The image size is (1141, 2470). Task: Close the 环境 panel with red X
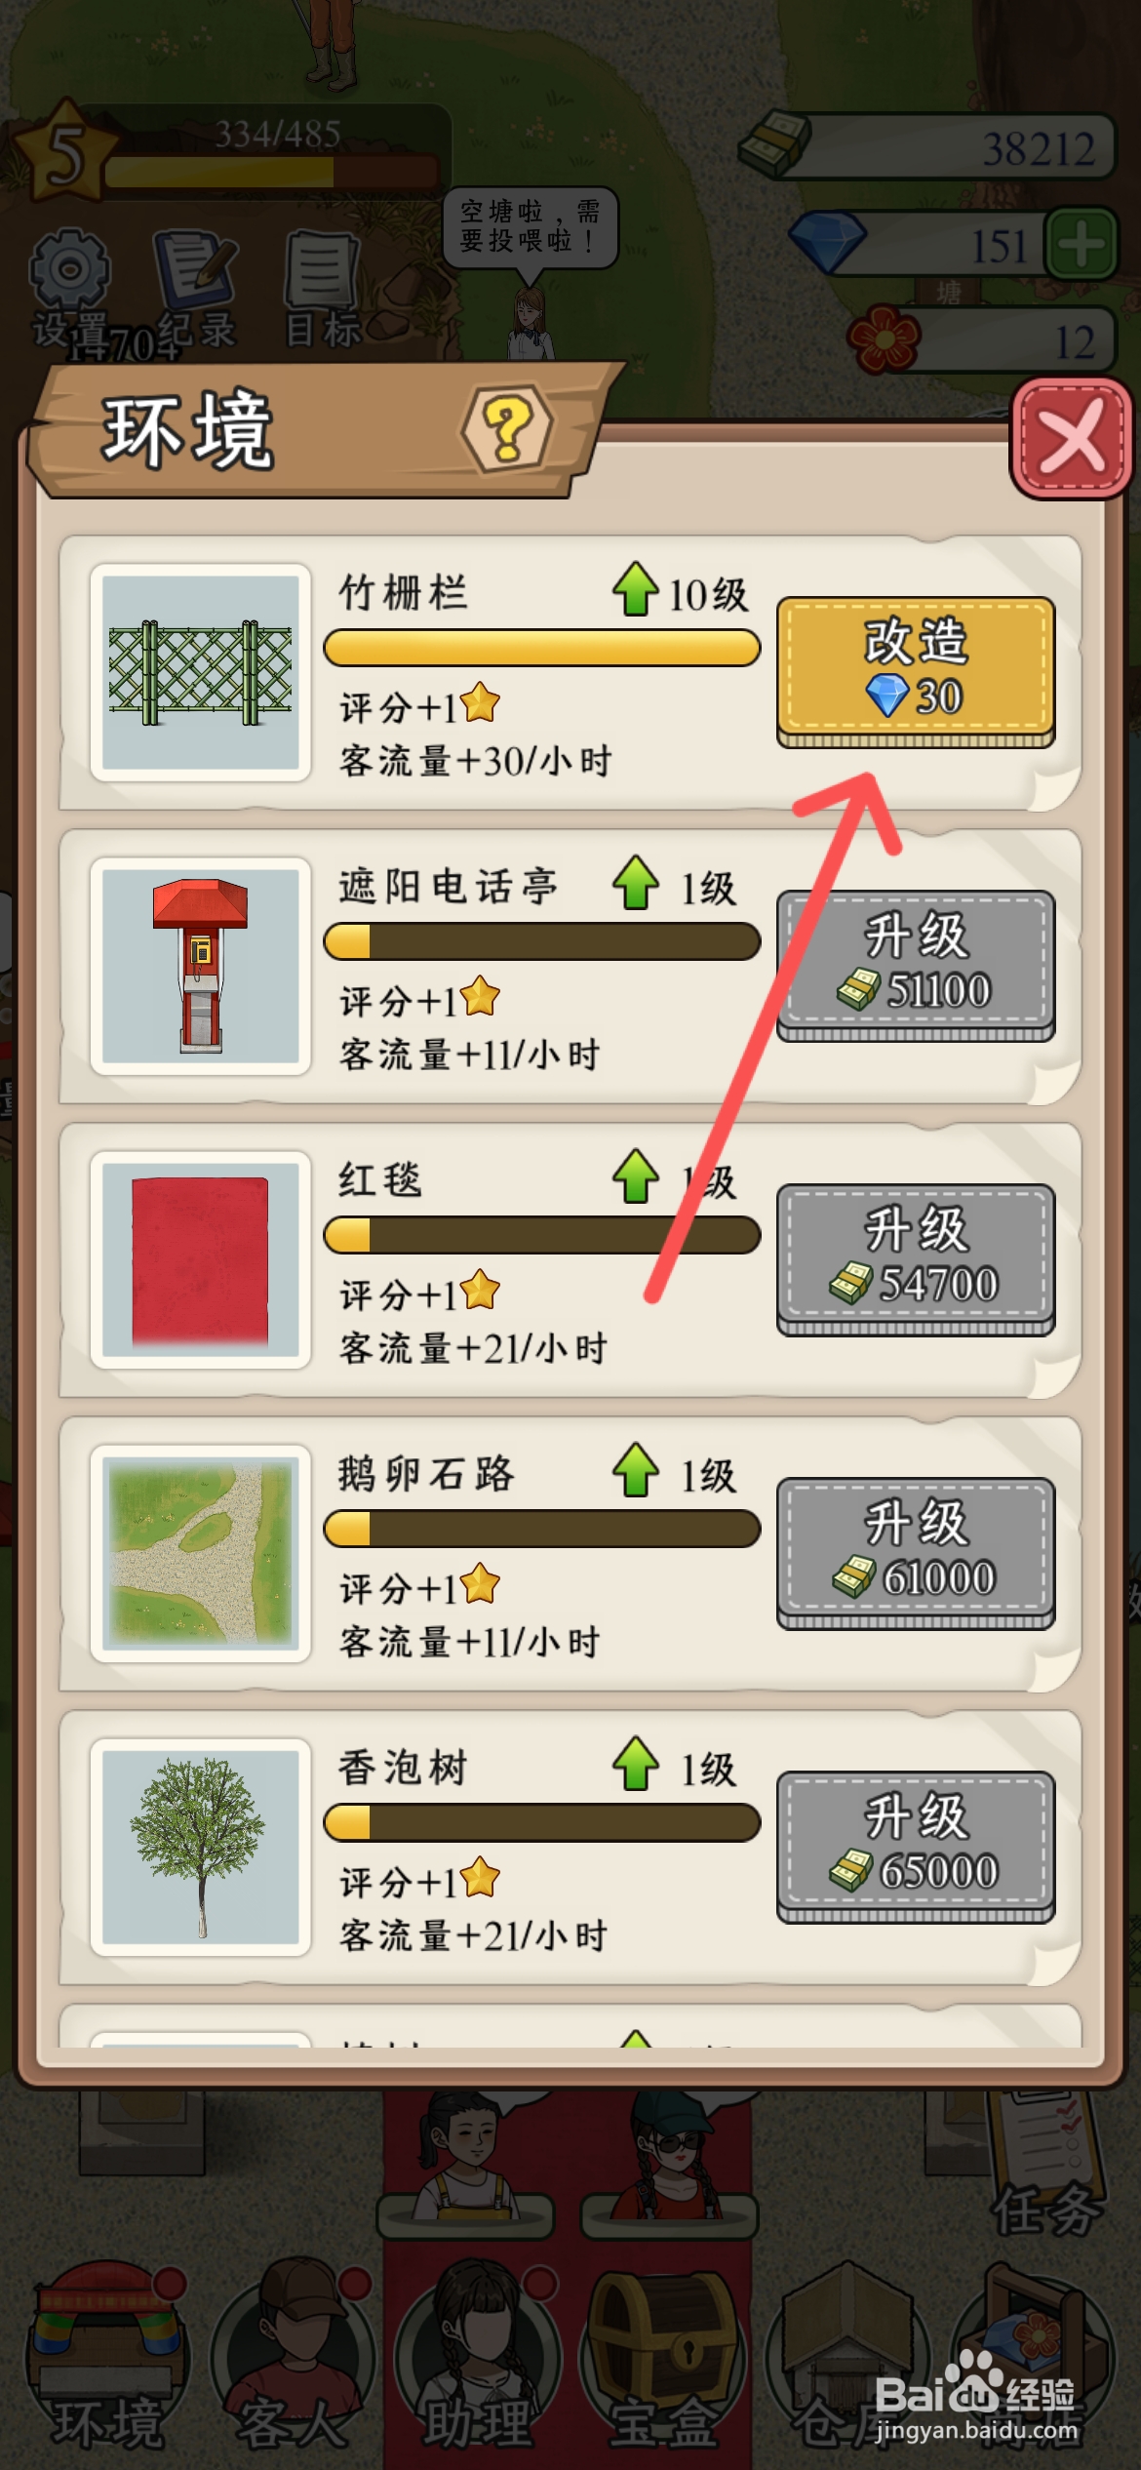(x=1071, y=438)
